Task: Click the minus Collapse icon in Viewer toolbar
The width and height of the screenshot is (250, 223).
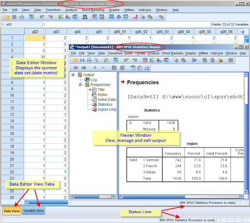Action: (x=103, y=68)
